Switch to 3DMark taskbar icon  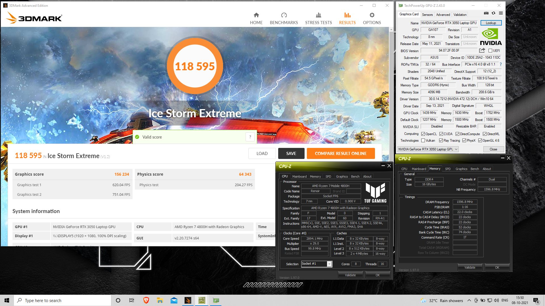pos(188,300)
